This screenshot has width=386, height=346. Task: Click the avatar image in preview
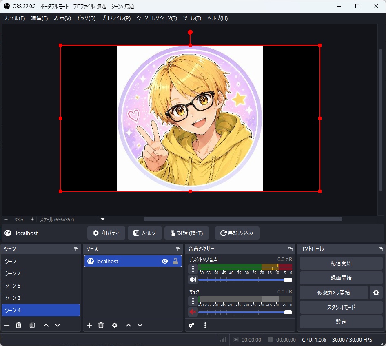(190, 118)
